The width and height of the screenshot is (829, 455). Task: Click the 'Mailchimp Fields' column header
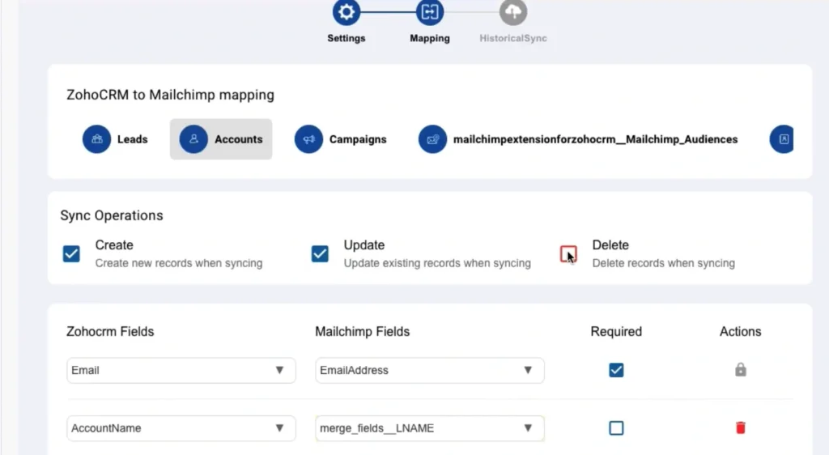coord(362,332)
